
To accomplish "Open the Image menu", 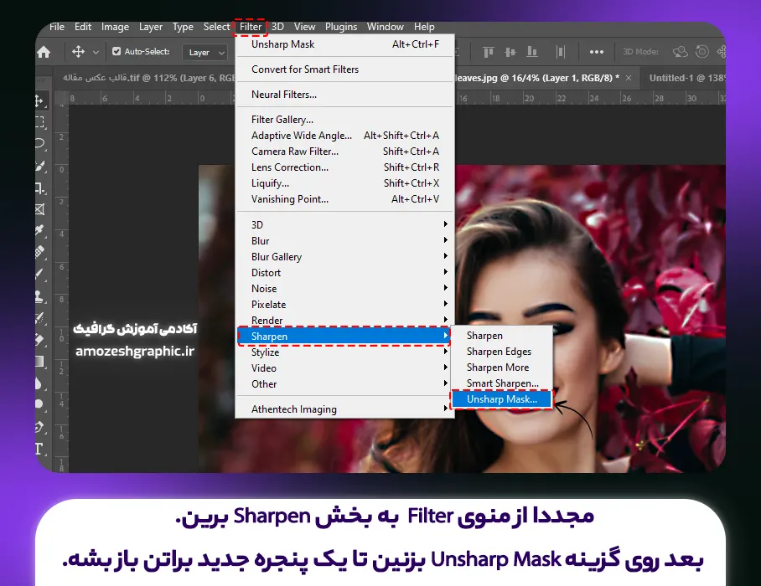I will point(115,27).
